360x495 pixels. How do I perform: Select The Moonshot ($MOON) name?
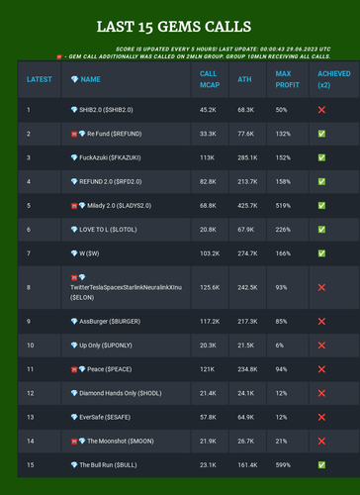(x=121, y=442)
